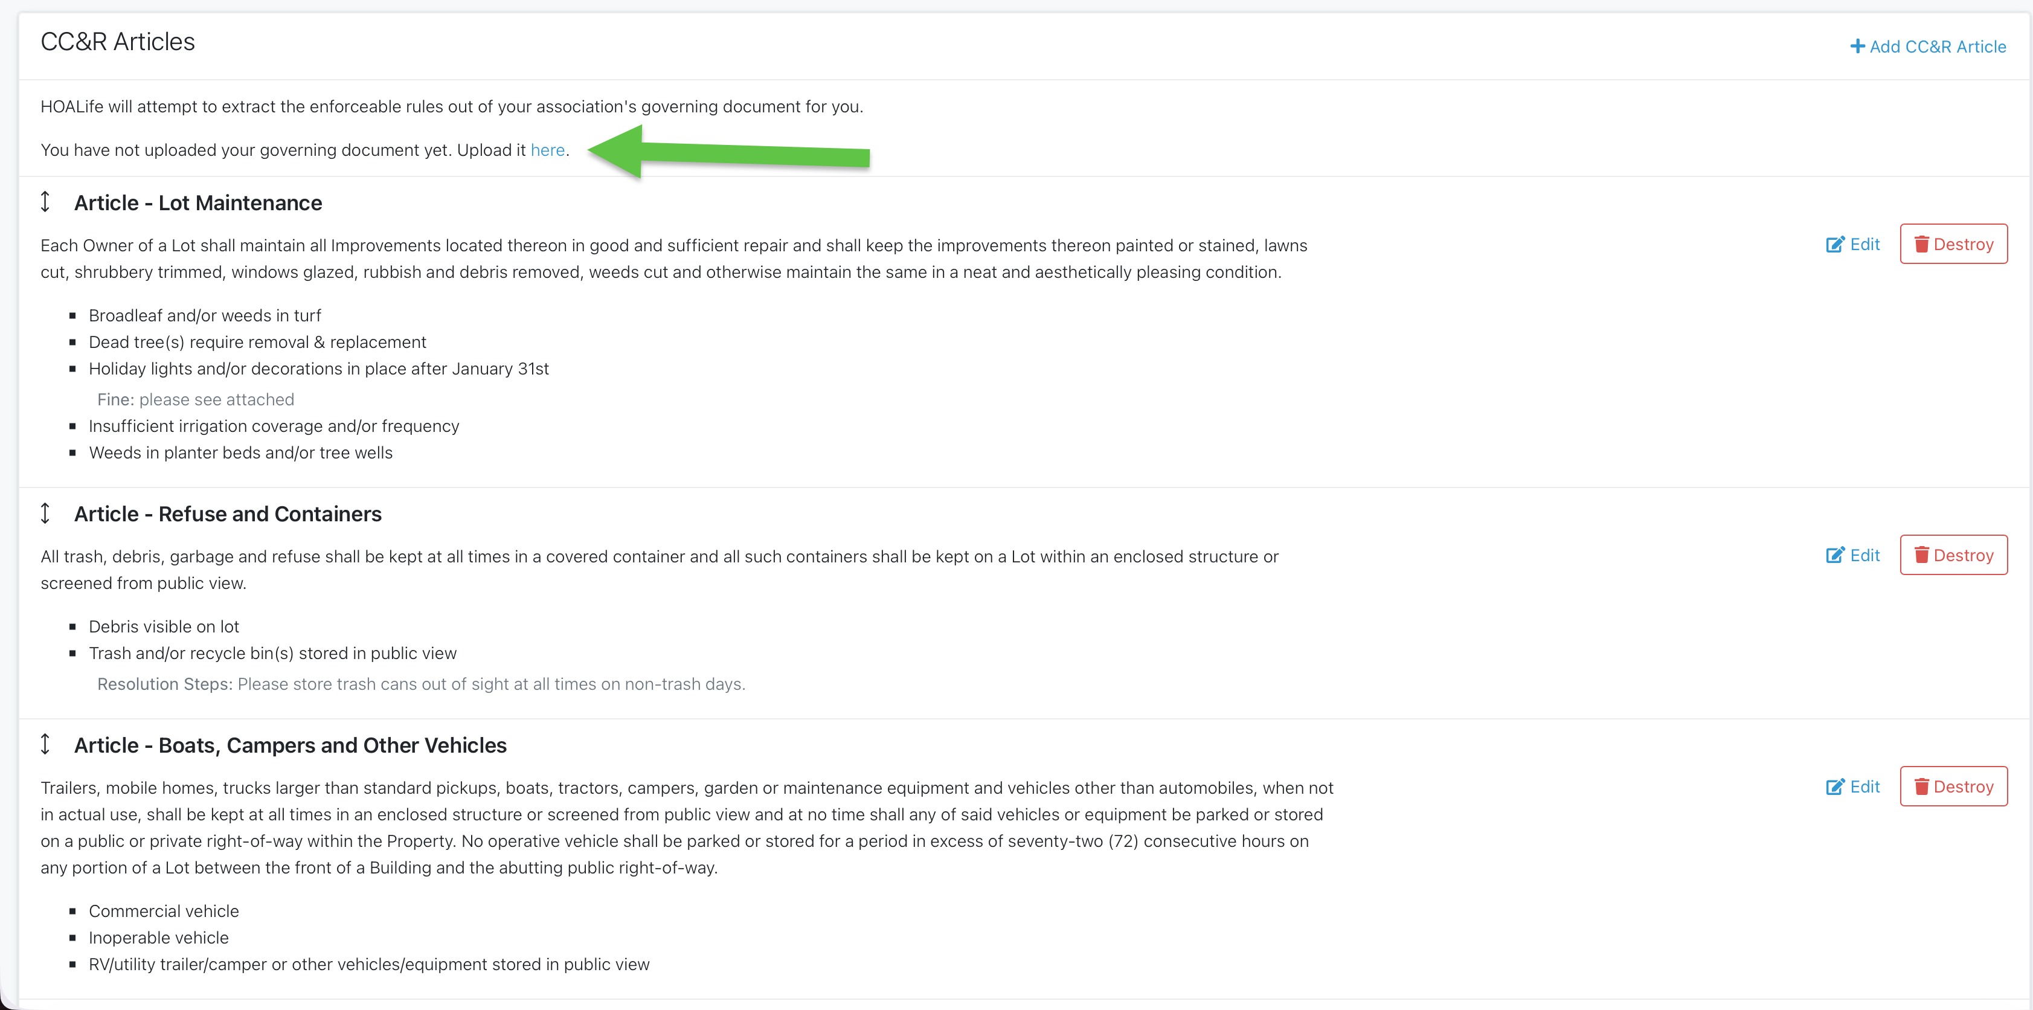Click the 'Article - Refuse and Containers' heading

pyautogui.click(x=227, y=513)
